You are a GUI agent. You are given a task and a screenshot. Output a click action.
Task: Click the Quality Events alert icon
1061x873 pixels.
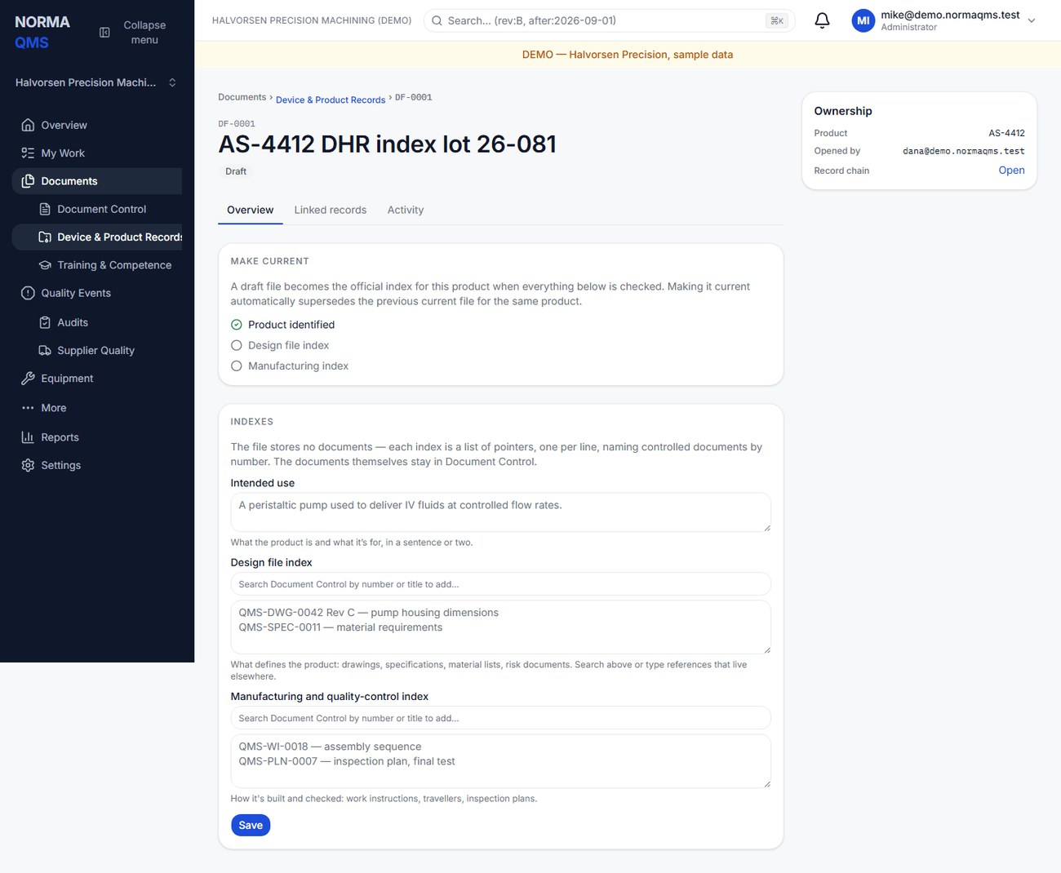pyautogui.click(x=28, y=293)
